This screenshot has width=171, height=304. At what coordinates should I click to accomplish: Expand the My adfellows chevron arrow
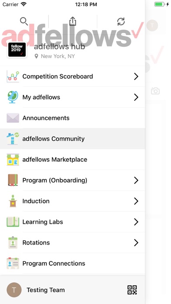(136, 97)
